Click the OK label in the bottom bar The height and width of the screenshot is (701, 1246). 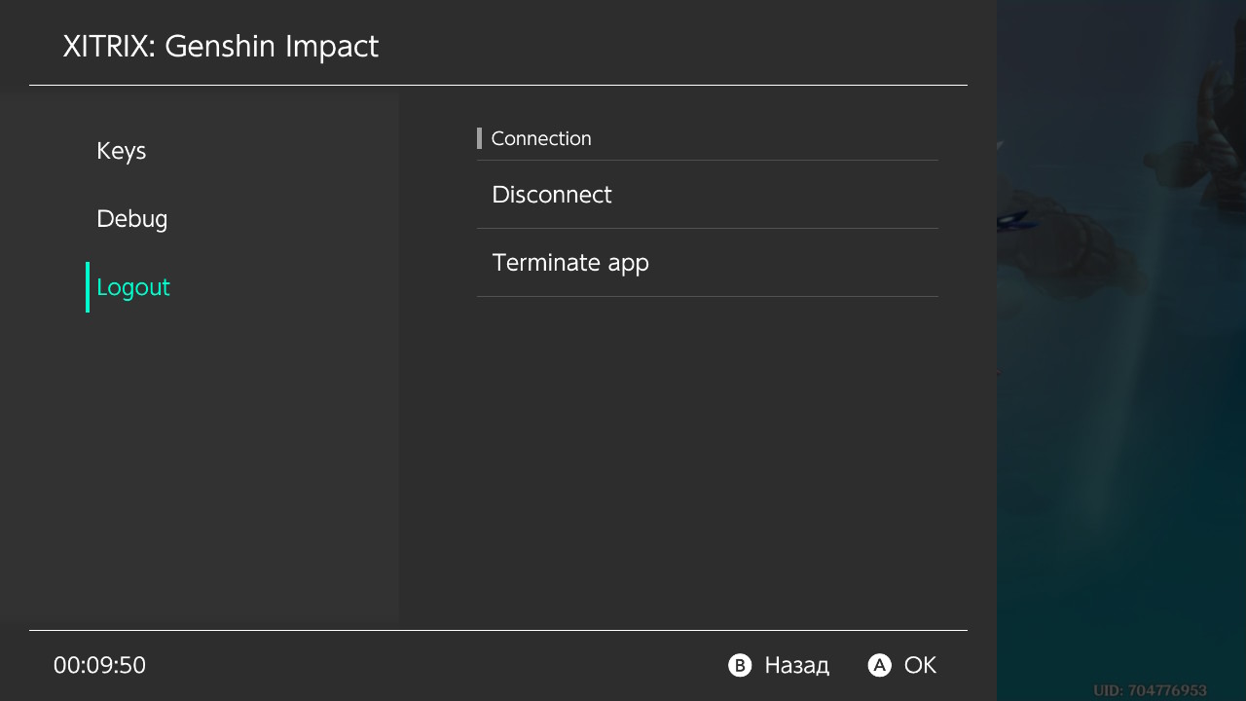pos(921,665)
